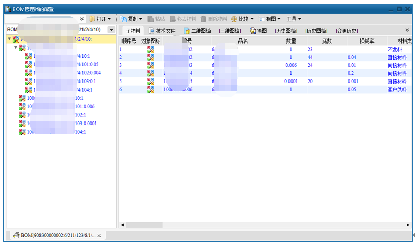This screenshot has width=415, height=244.
Task: Click the 直接材料 link in row 2
Action: (397, 58)
